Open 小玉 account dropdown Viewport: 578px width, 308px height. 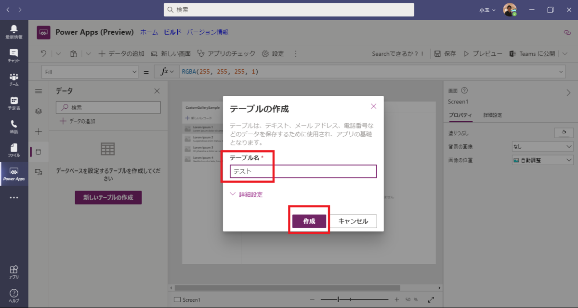click(x=487, y=10)
